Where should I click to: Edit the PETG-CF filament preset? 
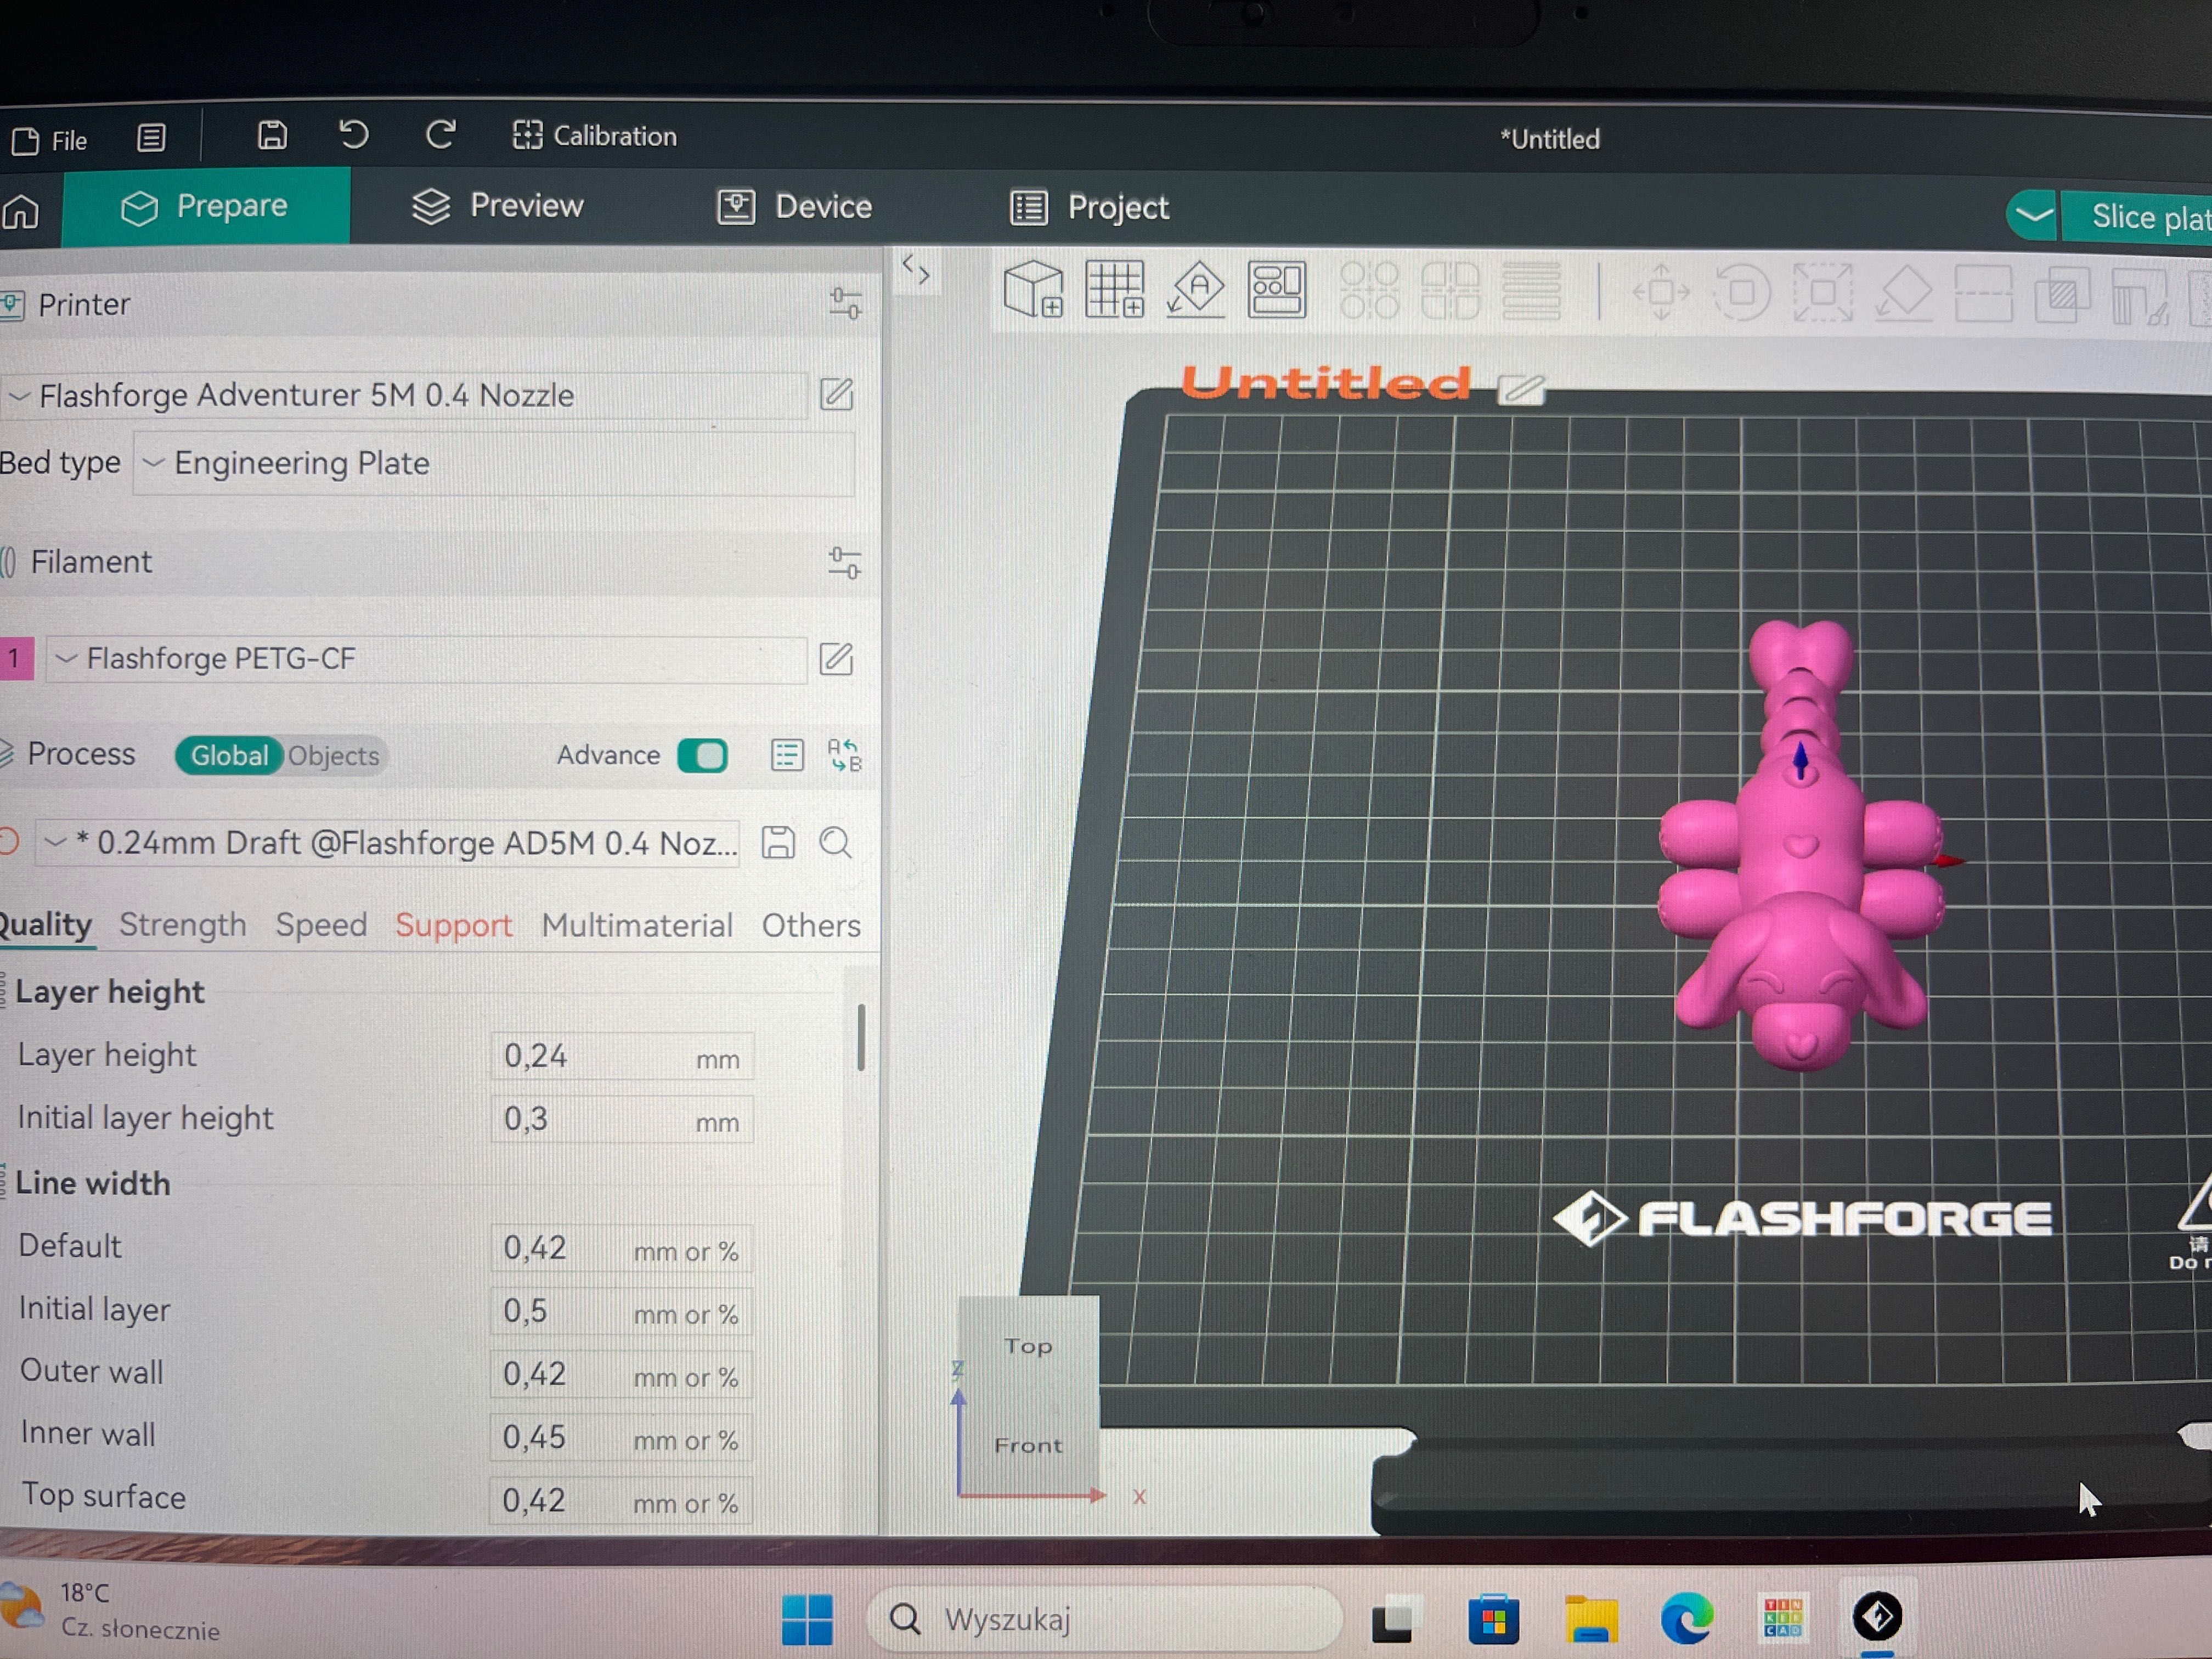[x=837, y=659]
